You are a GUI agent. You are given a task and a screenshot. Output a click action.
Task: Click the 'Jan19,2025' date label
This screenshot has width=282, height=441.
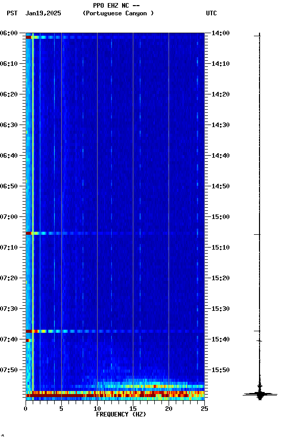click(43, 13)
